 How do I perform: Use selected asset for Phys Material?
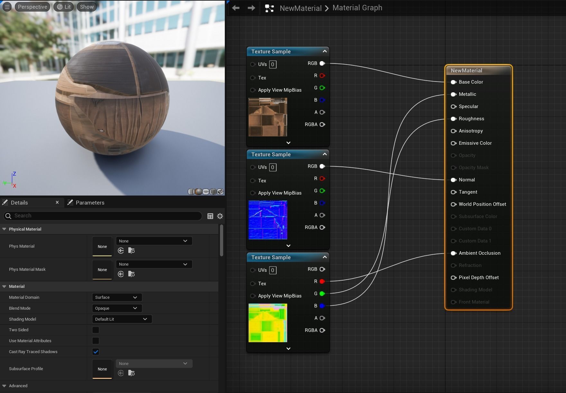pos(121,251)
